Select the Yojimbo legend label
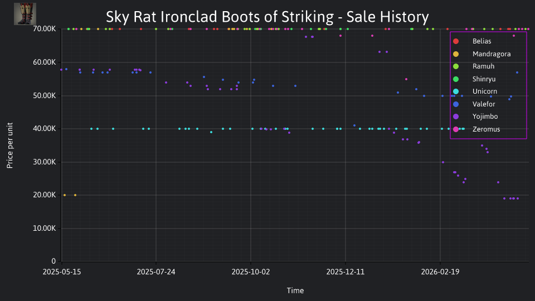 click(x=485, y=116)
